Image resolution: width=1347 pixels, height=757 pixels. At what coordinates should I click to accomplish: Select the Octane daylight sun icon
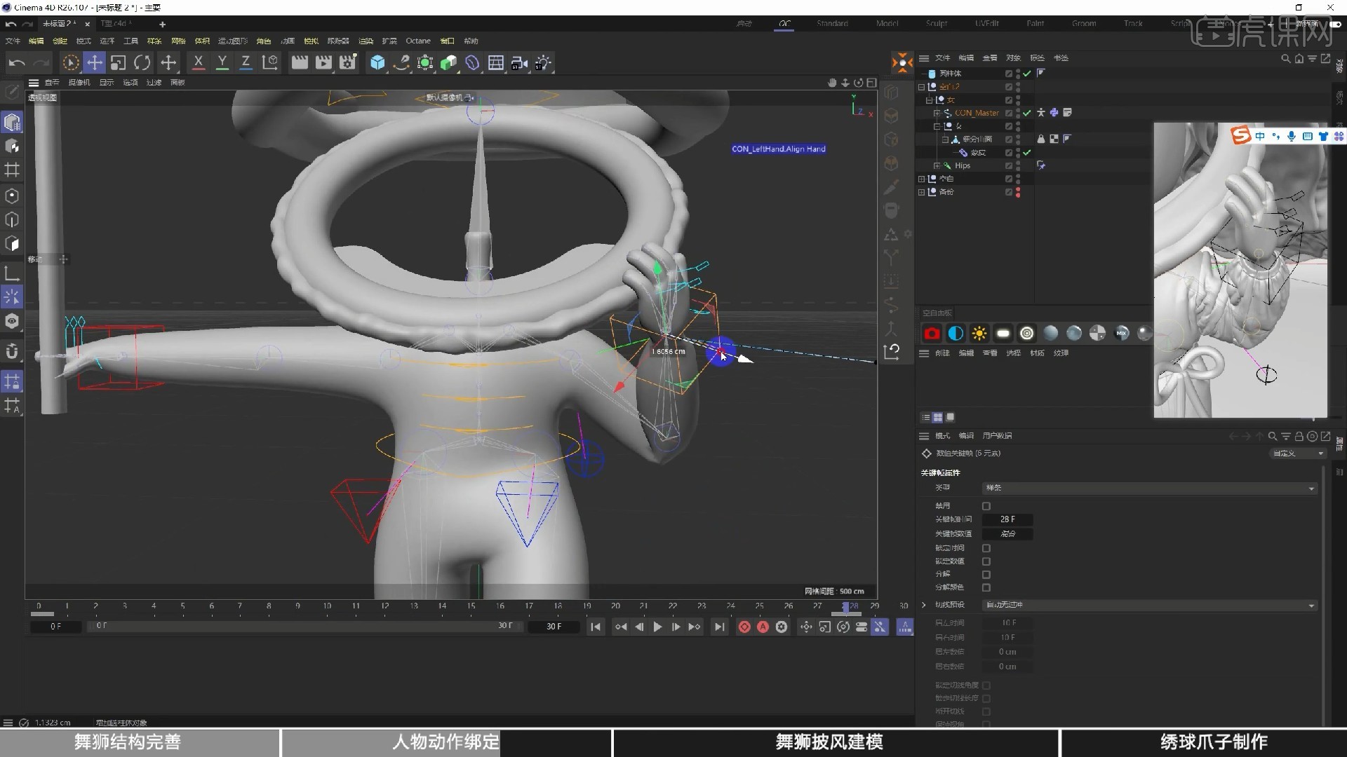[979, 334]
